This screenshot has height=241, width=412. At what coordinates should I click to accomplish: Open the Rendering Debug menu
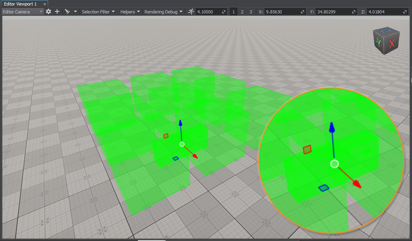coord(163,11)
